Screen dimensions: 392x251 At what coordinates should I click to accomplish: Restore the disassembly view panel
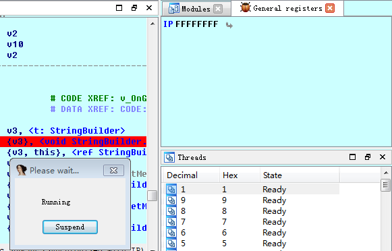[x=134, y=8]
